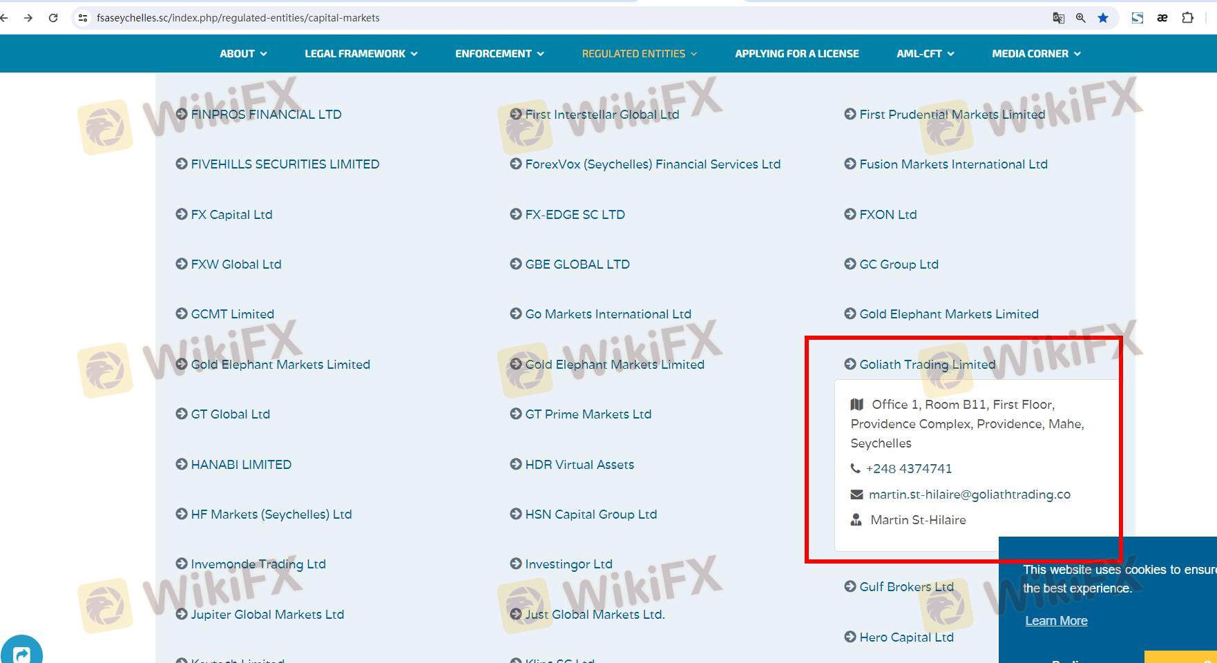Collapse the Goliath Trading Limited entry
Image resolution: width=1217 pixels, height=663 pixels.
(x=927, y=365)
